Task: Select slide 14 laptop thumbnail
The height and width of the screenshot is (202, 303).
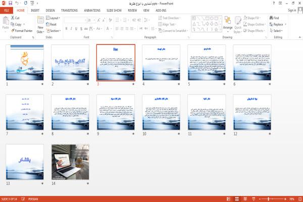Action: pyautogui.click(x=70, y=162)
